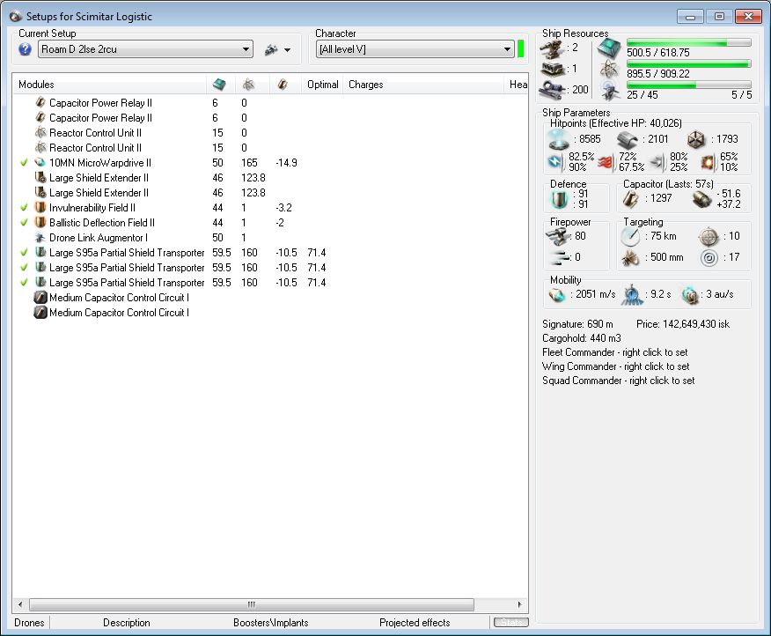
Task: Click the CPU column header icon
Action: (x=219, y=85)
